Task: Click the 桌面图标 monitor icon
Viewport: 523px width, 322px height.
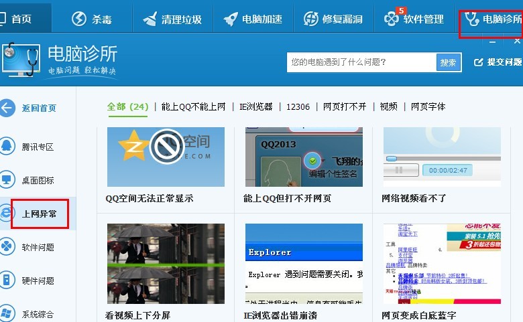Action: (7, 180)
